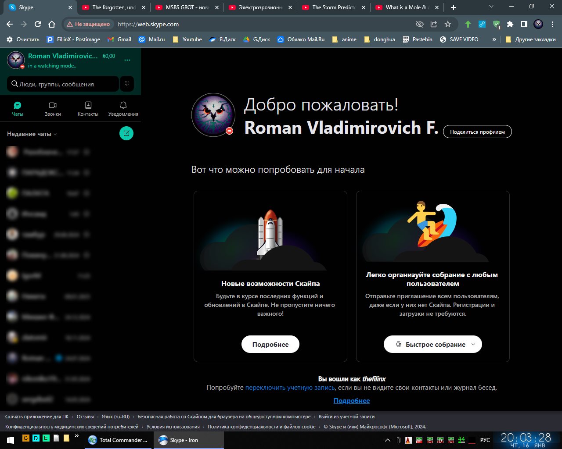Click Скачать приложение для ПК footer link
The image size is (562, 449).
click(x=37, y=417)
